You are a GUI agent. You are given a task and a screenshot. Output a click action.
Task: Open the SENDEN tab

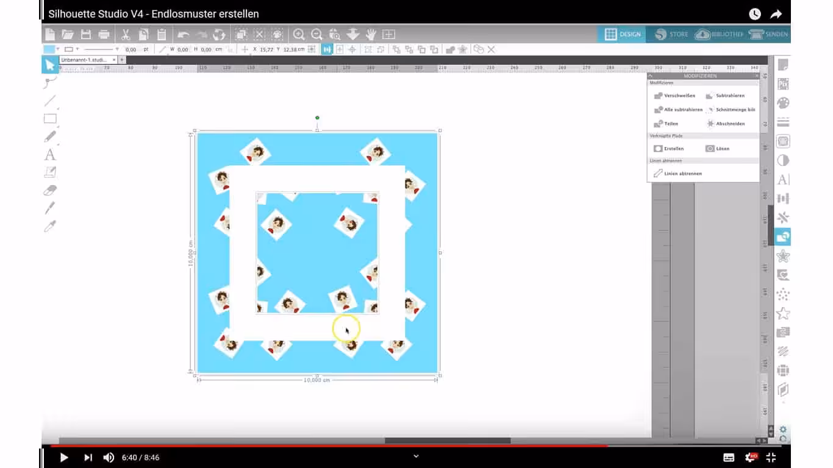pyautogui.click(x=768, y=35)
